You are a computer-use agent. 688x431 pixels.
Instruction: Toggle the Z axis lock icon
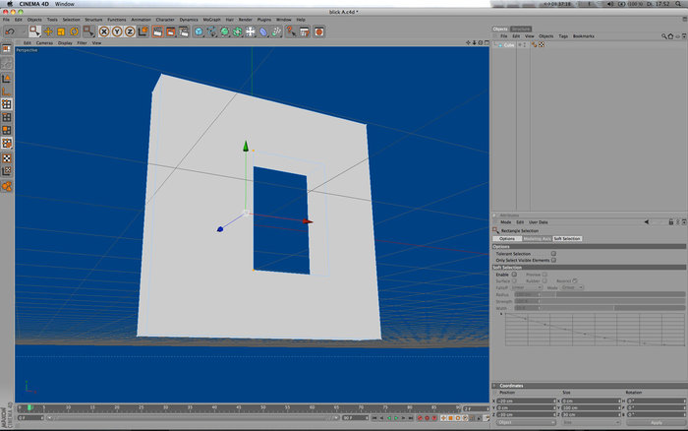pos(130,31)
